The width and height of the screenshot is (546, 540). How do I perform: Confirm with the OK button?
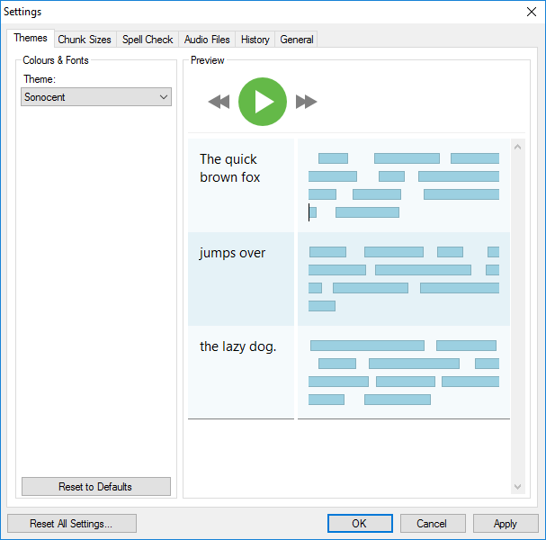(x=360, y=523)
